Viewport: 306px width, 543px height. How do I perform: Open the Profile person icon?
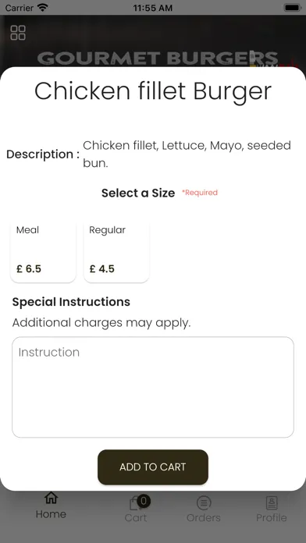(x=272, y=503)
